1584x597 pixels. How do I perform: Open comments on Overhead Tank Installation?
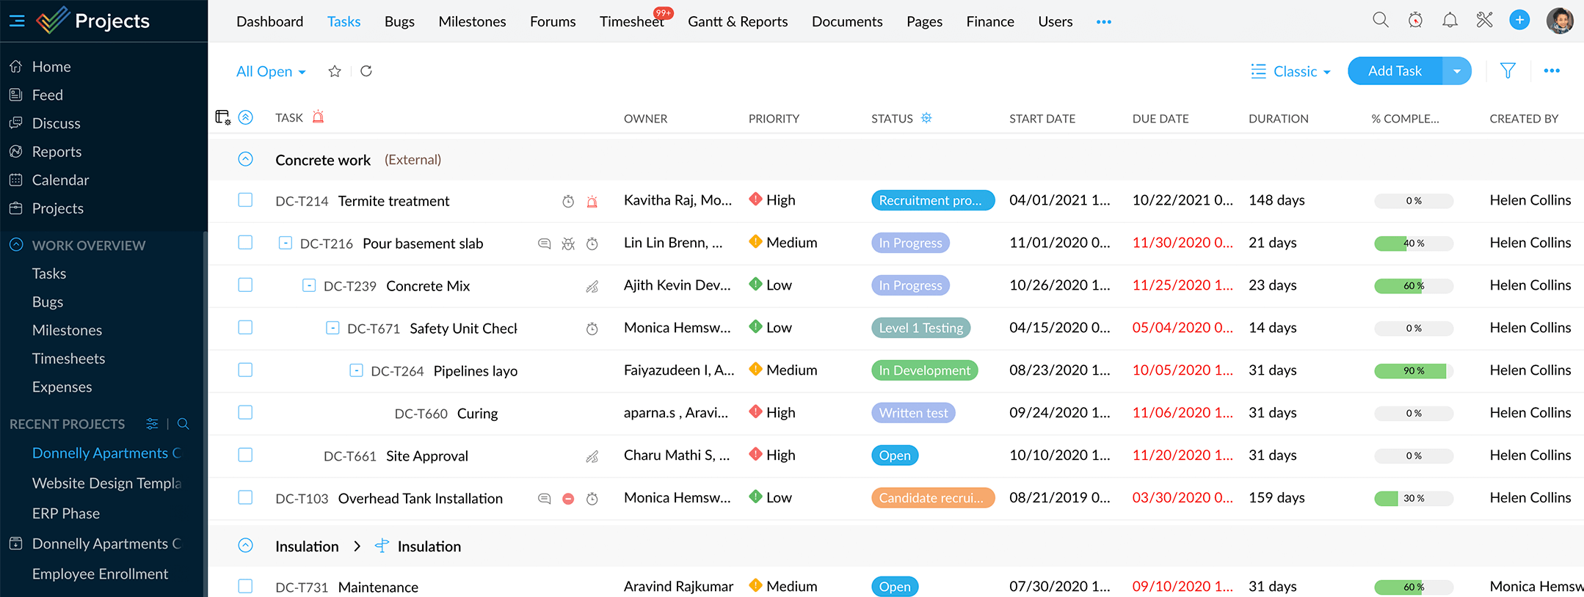[x=544, y=499]
